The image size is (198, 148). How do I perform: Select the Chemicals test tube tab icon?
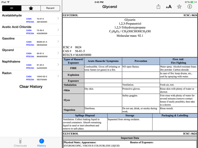[x=20, y=141]
